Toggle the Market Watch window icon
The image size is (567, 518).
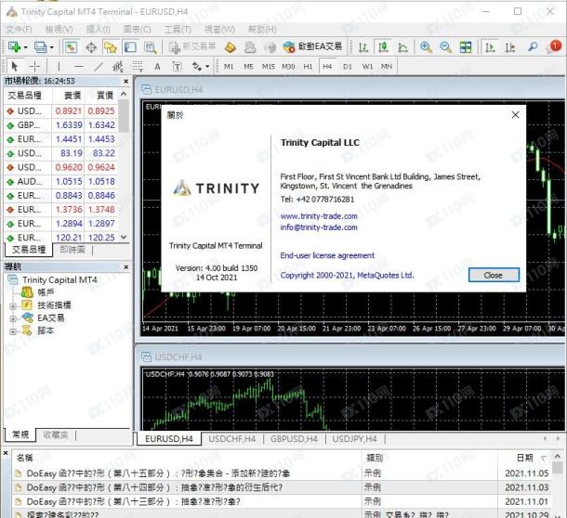(71, 47)
